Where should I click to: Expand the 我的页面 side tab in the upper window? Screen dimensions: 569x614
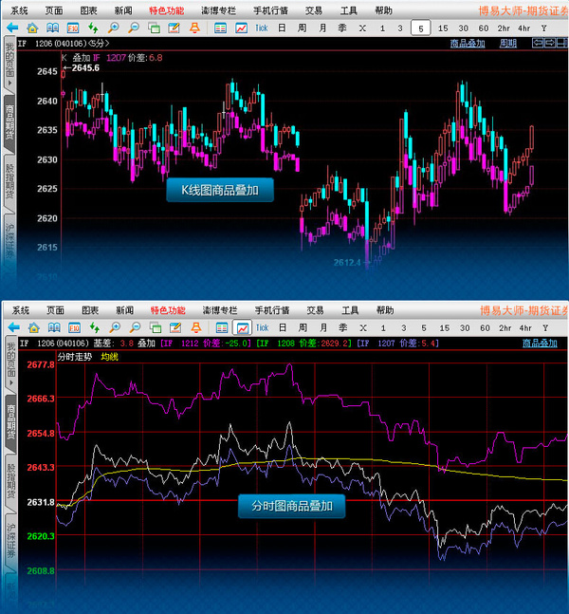pos(9,63)
